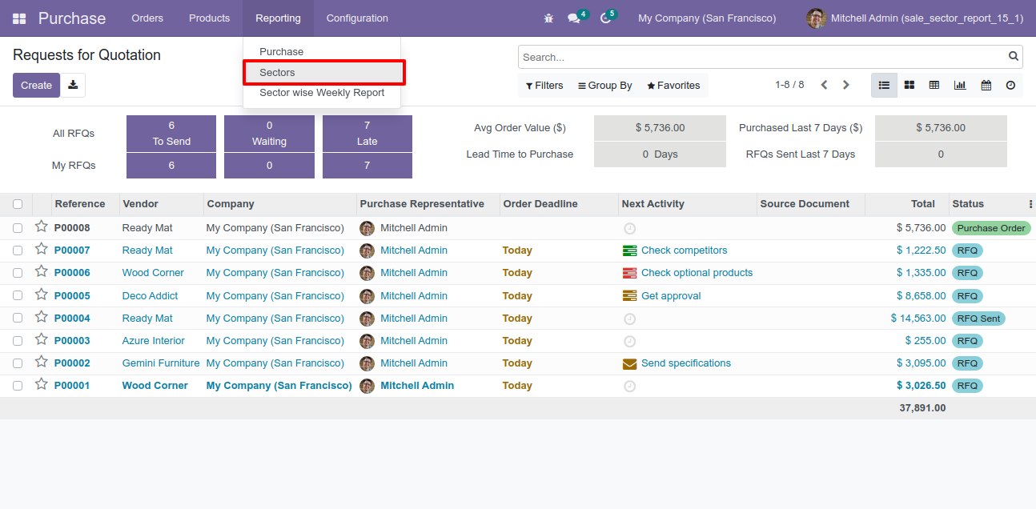This screenshot has height=509, width=1036.
Task: Select all records header checkbox
Action: [18, 204]
